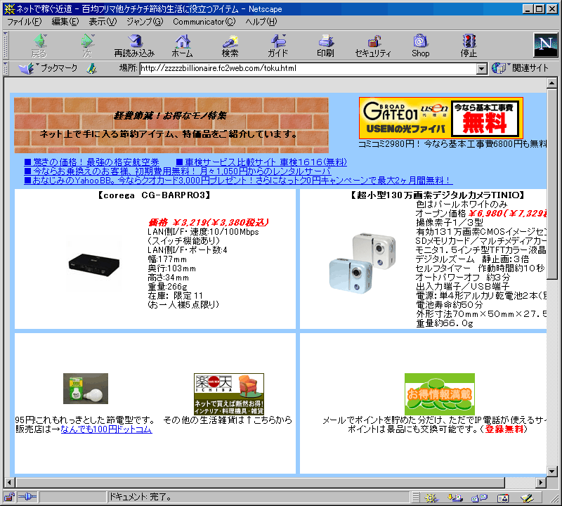Open Newsgroups from component bar
The height and width of the screenshot is (506, 562).
479,498
